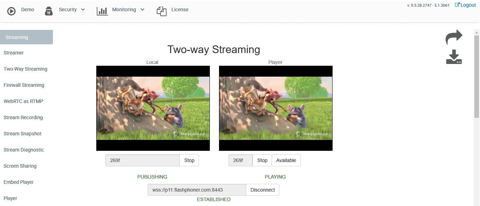Click the server URL input field
This screenshot has height=206, width=480.
point(196,190)
